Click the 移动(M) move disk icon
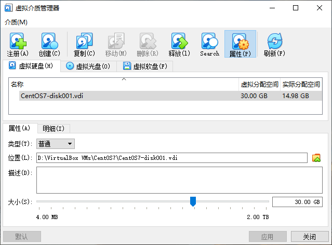Viewport: 332px width, 245px height. [x=116, y=45]
